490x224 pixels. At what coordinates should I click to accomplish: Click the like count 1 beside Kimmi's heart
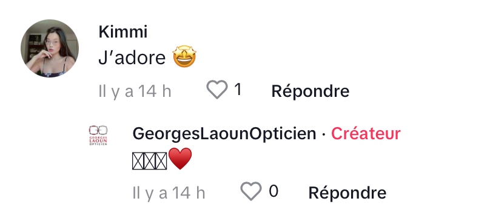[238, 90]
